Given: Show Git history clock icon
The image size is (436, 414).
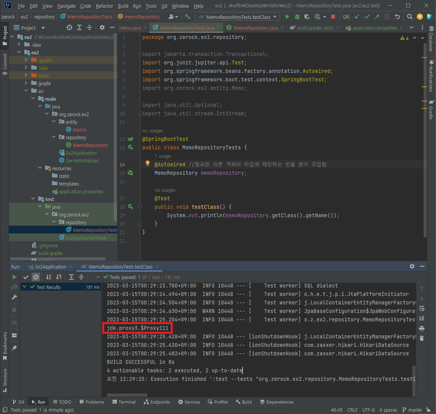Looking at the screenshot, I should click(387, 17).
